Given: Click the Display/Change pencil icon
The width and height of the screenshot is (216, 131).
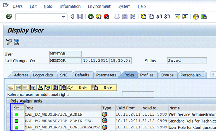Looking at the screenshot, I should [9, 42].
